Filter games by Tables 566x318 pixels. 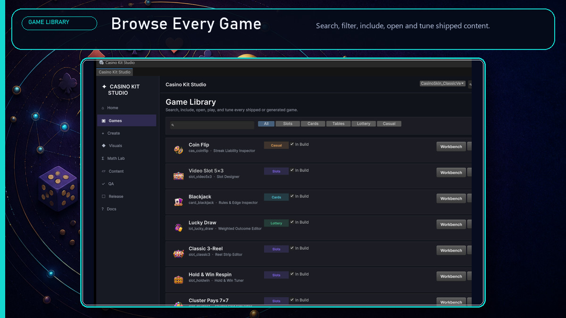tap(338, 124)
